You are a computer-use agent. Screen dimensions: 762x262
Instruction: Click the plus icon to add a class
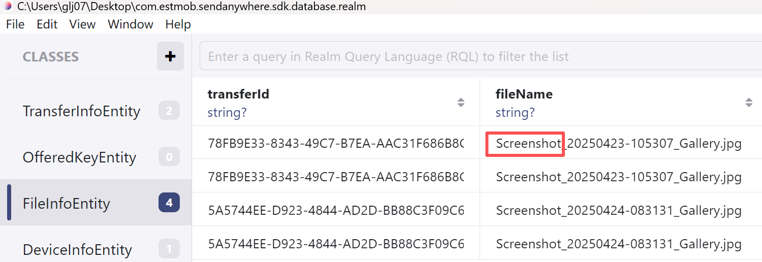click(170, 56)
